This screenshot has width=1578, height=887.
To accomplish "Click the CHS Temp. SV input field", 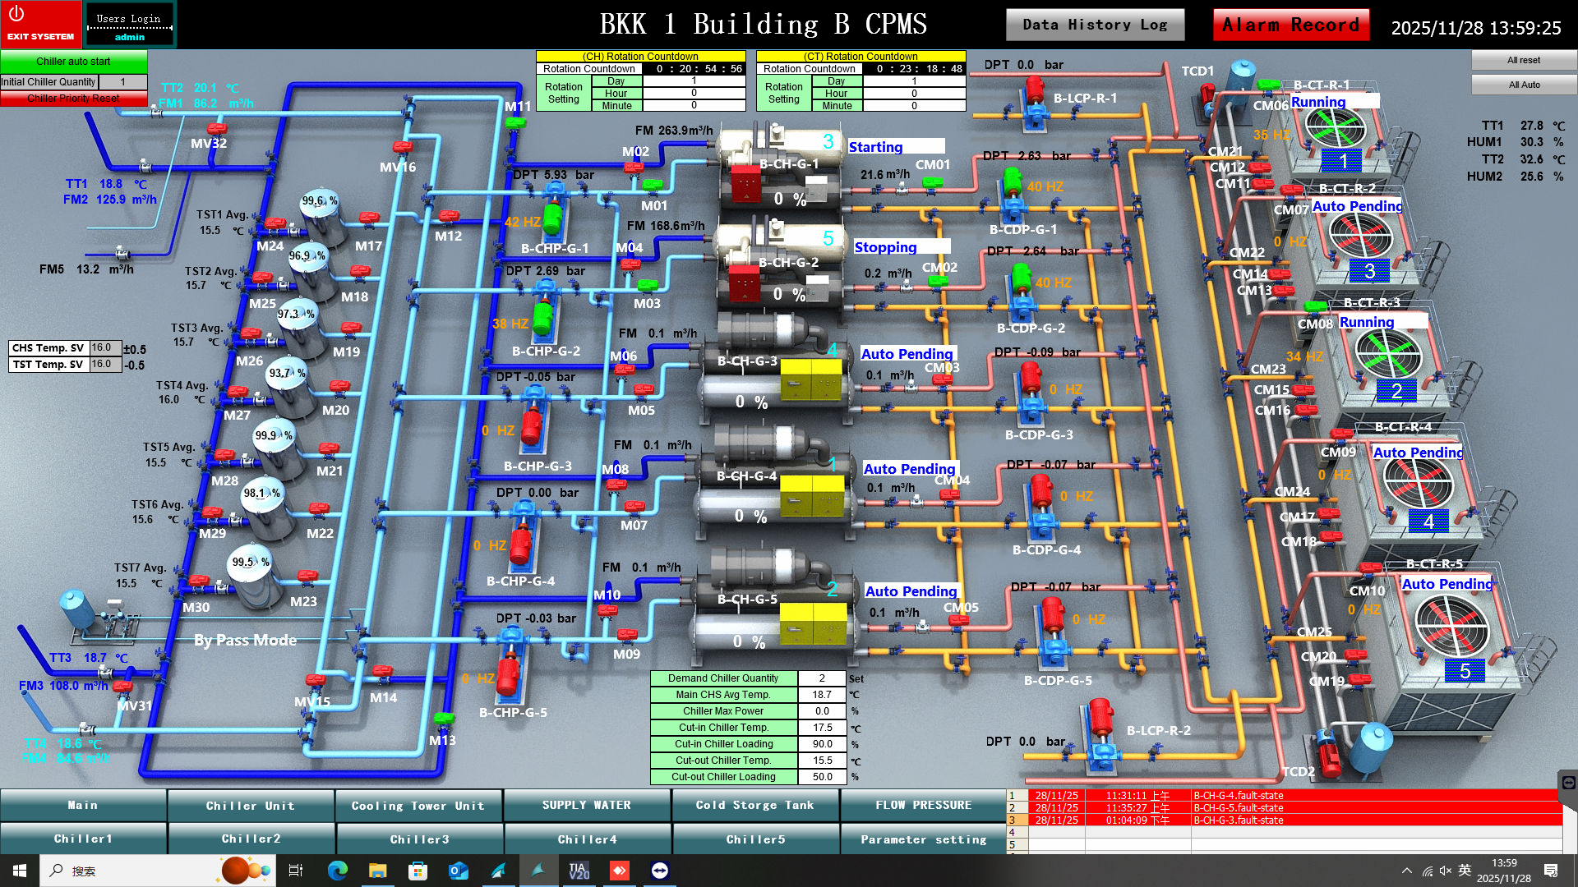I will point(104,347).
